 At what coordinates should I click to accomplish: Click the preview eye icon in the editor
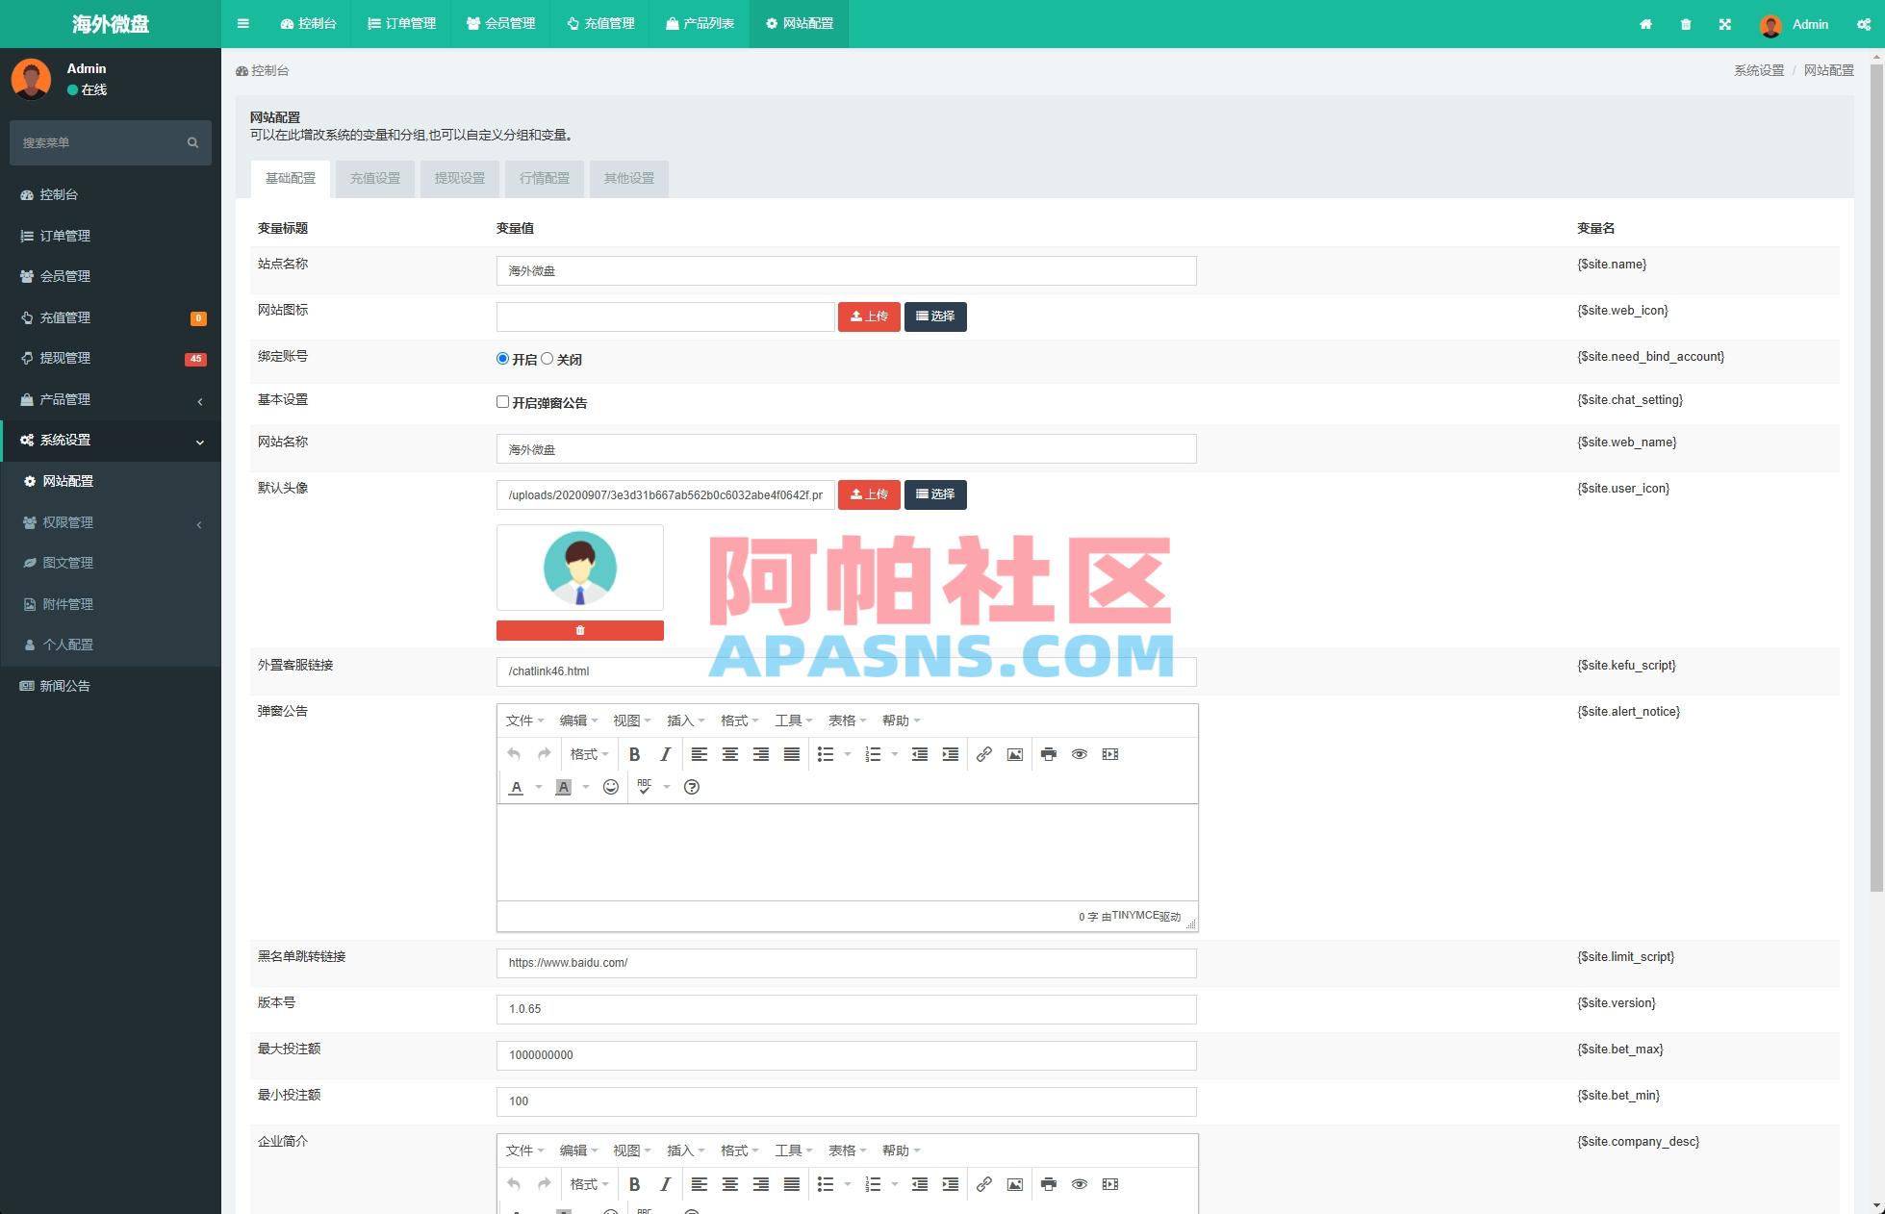point(1079,754)
